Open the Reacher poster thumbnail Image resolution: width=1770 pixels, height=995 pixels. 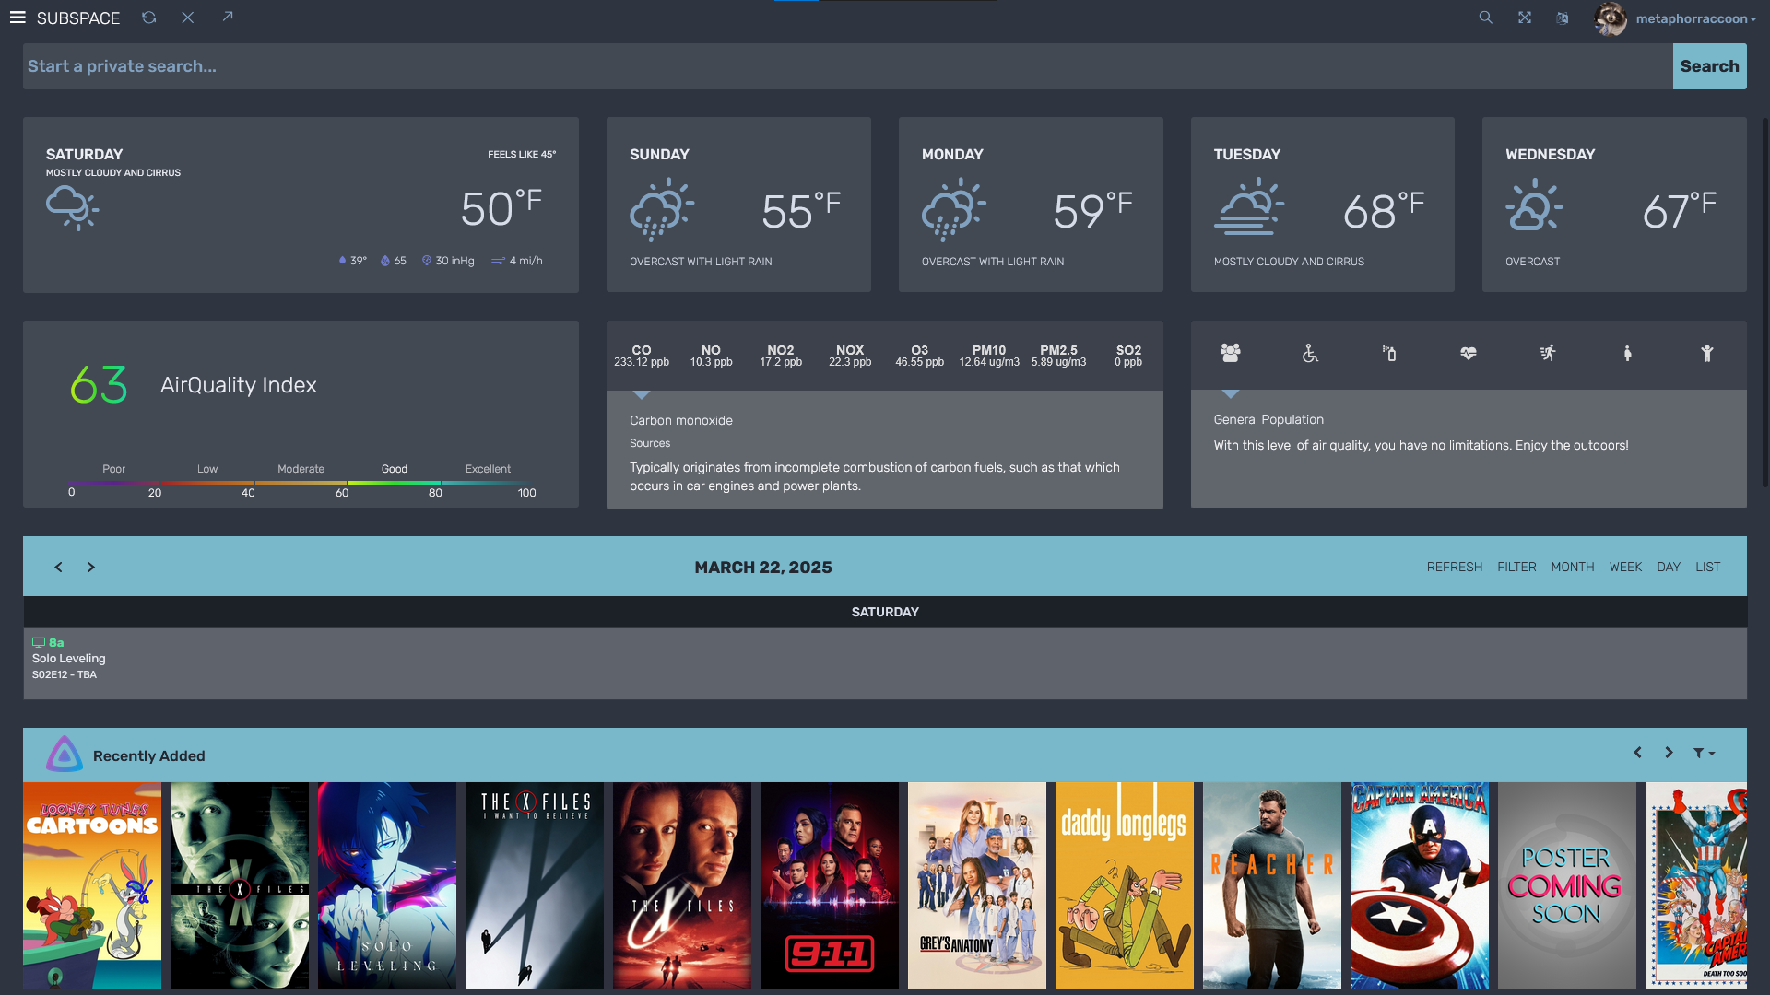(x=1271, y=885)
